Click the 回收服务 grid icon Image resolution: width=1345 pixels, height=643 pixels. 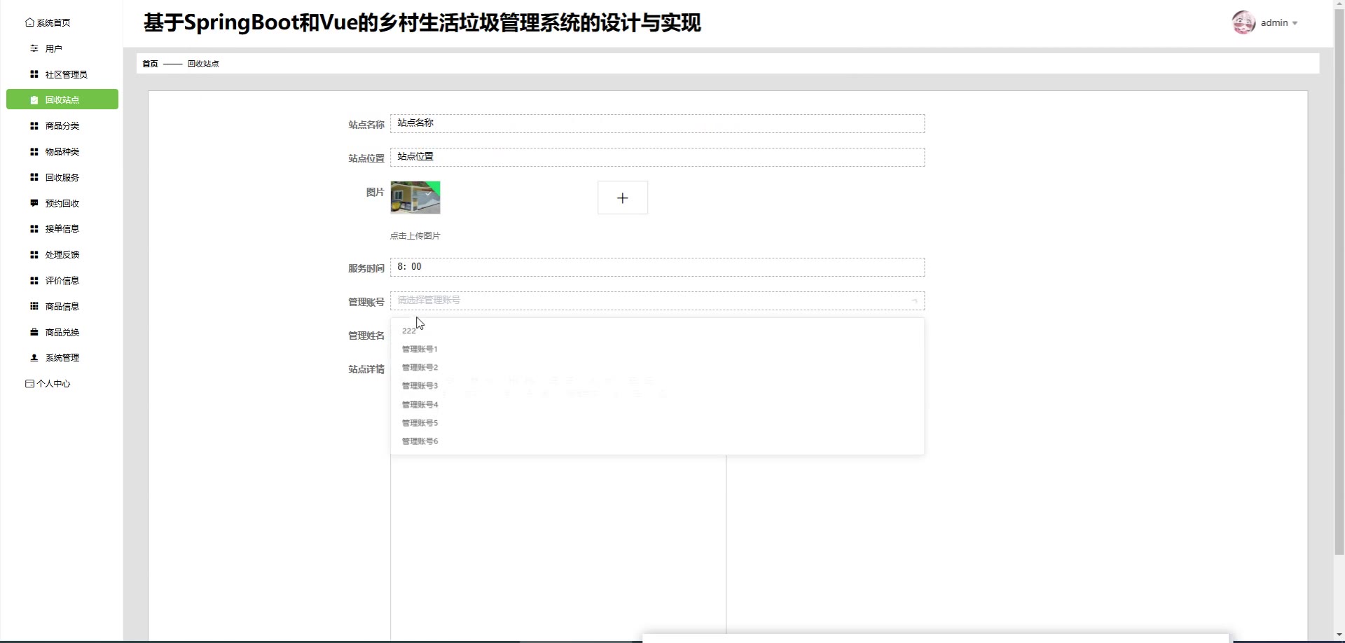(x=34, y=177)
